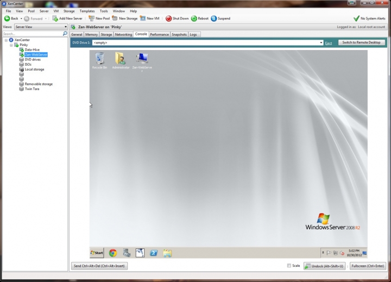Switch to the Snapshots tab
Screen dimensions: 391x282
pyautogui.click(x=179, y=35)
